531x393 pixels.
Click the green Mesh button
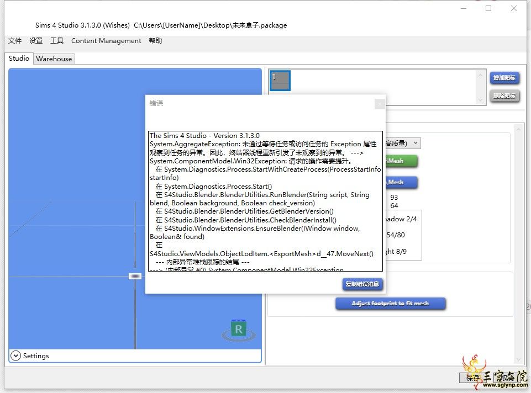[x=401, y=161]
